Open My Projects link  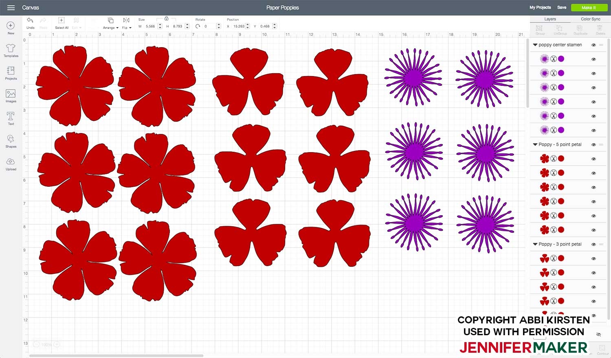tap(540, 8)
